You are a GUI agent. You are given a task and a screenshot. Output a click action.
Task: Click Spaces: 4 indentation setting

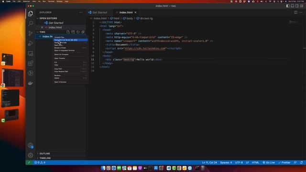[226, 162]
